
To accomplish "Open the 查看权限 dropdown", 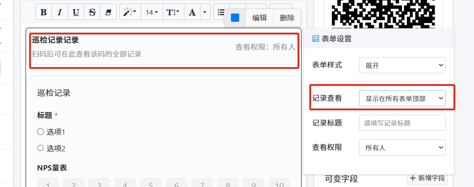I will click(402, 148).
